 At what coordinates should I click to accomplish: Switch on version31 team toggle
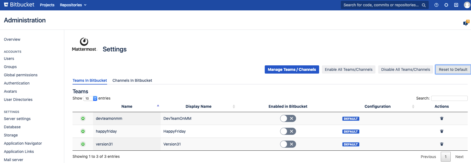coord(288,144)
